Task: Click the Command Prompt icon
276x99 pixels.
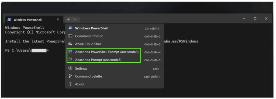Action: [x=70, y=36]
